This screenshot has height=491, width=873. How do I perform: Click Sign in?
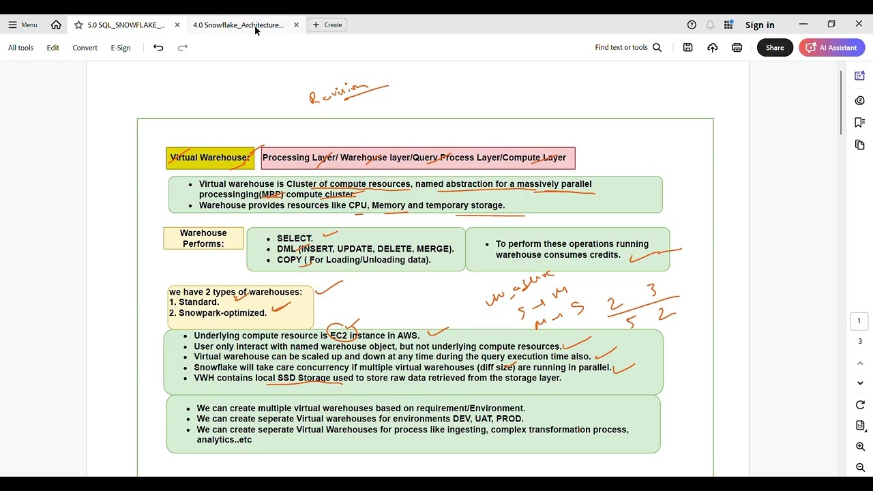point(760,25)
